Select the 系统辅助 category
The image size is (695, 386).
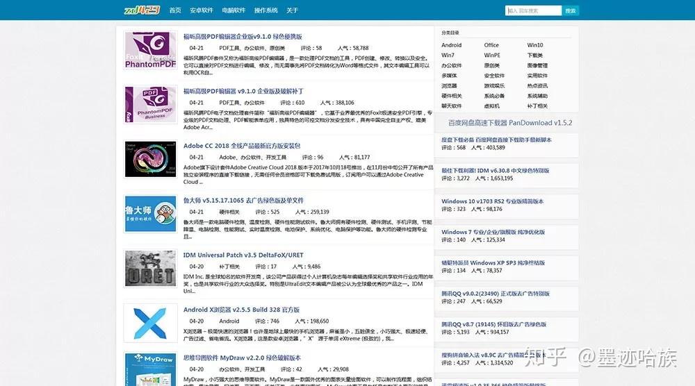[537, 96]
